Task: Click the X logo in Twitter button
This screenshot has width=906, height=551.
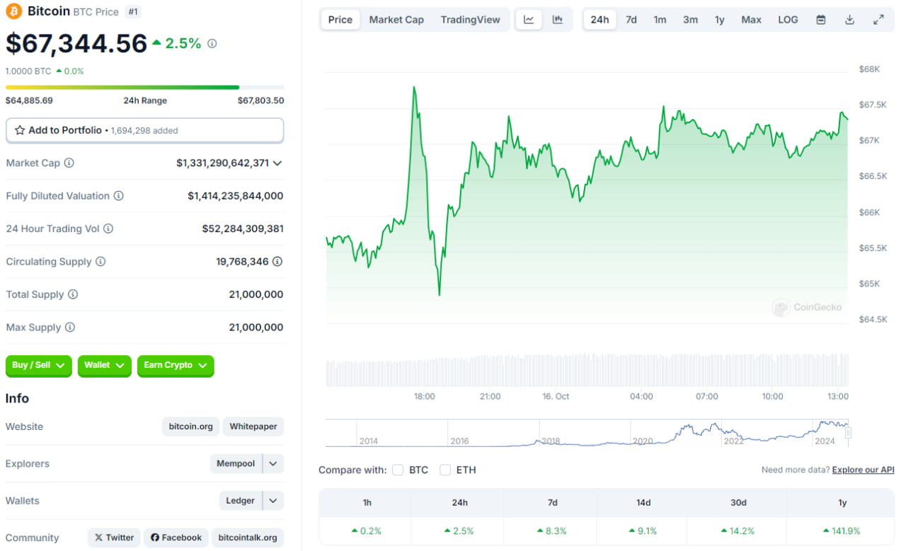Action: (99, 538)
